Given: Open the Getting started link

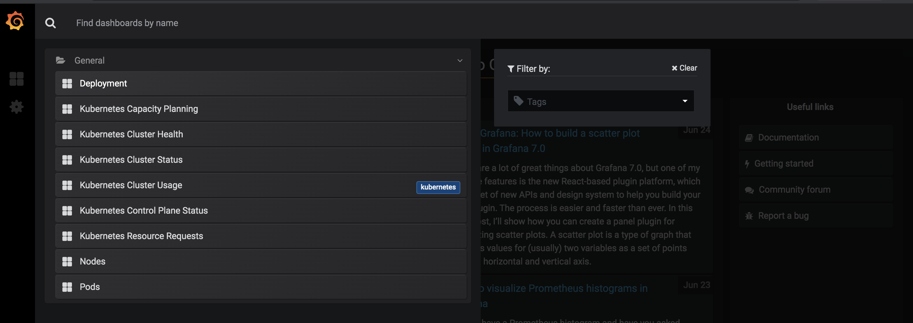Looking at the screenshot, I should coord(816,164).
